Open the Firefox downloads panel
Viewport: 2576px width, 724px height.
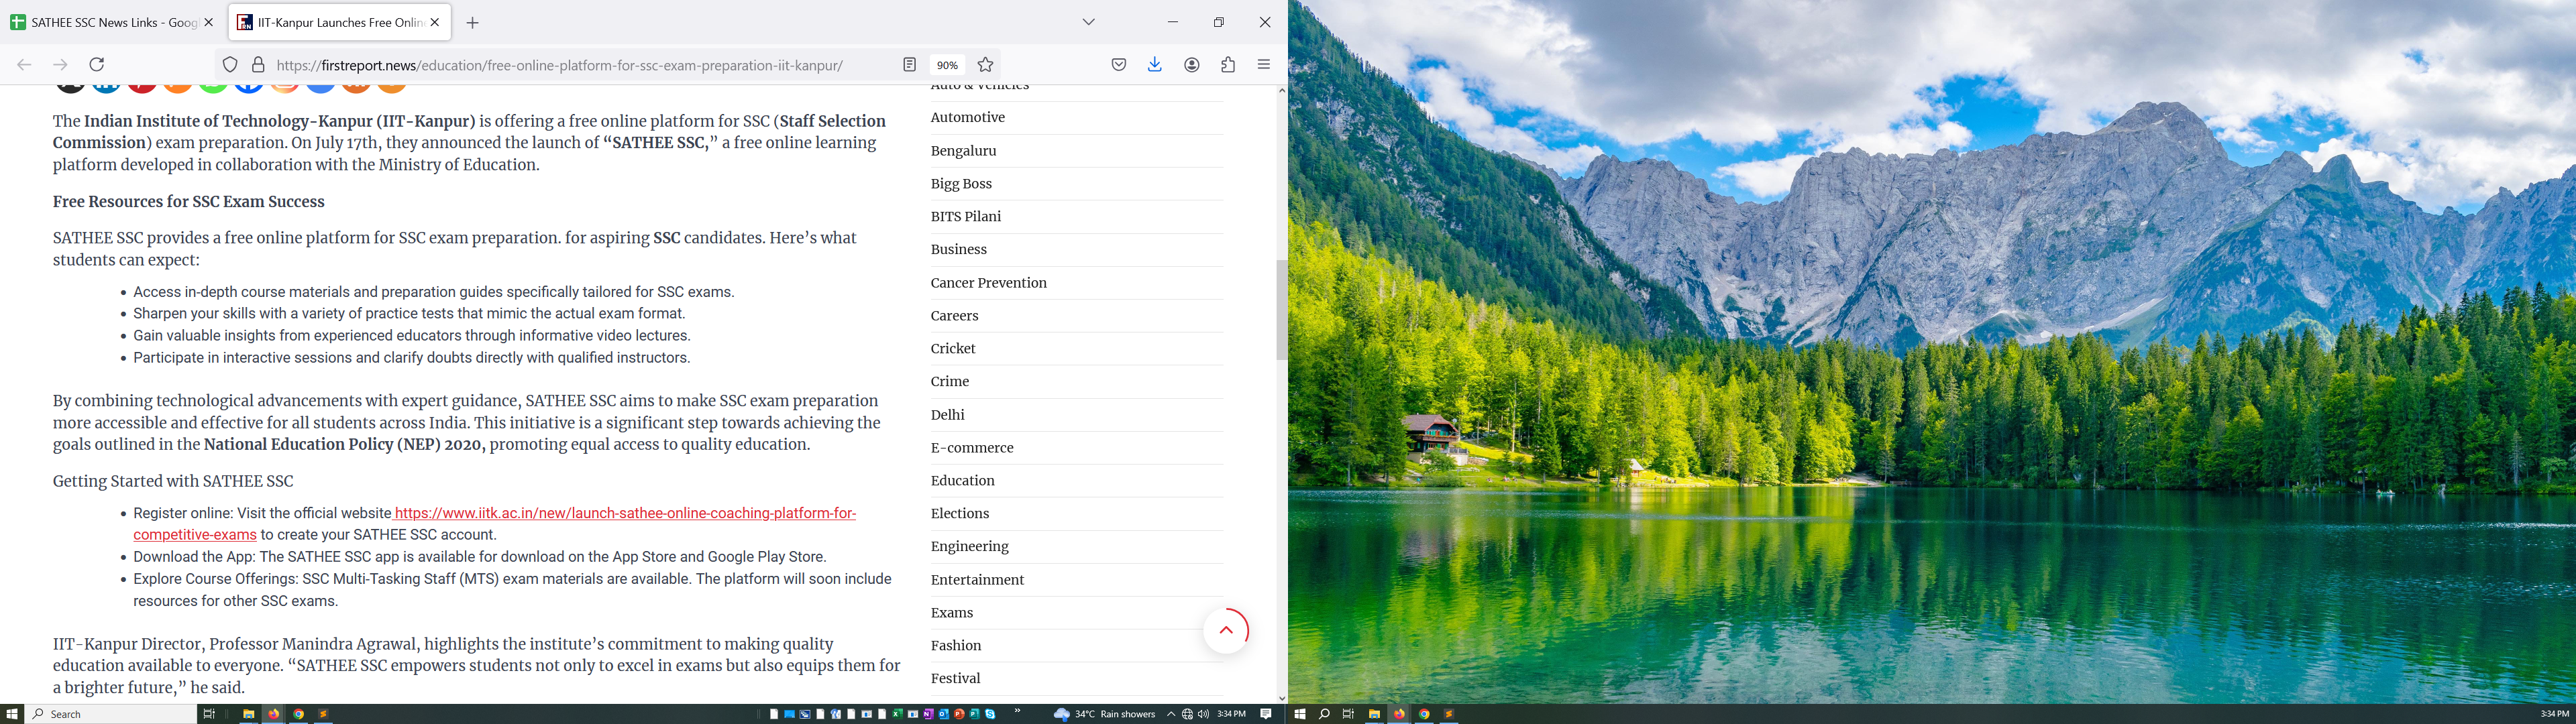click(x=1155, y=65)
